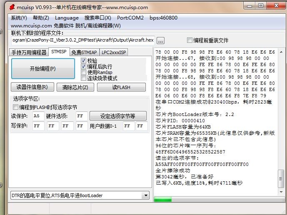Viewport: 287px width, 215px height.
Task: Click BootLoader版本号: 2.2 log line
Action: [195, 114]
